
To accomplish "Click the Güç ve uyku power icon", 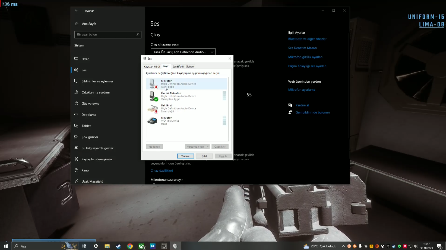I will 76,103.
